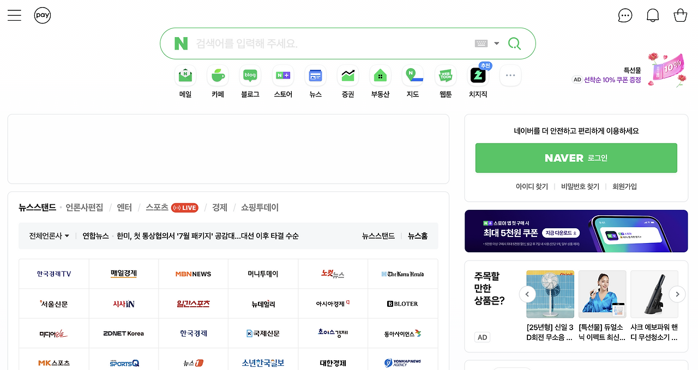Image resolution: width=698 pixels, height=370 pixels.
Task: Switch to the 뉴스홈 tab
Action: tap(418, 235)
